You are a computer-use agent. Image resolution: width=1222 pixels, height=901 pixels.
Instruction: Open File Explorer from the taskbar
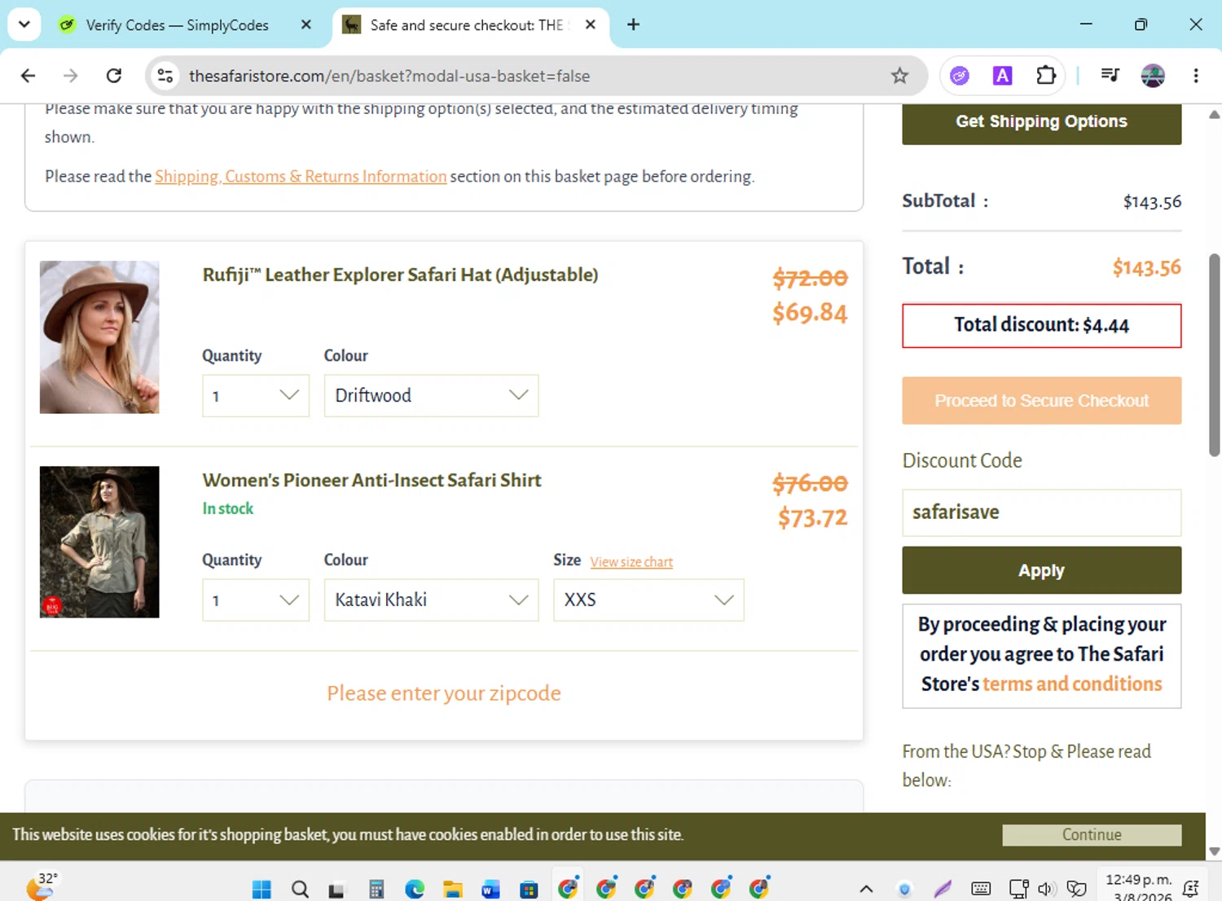tap(453, 889)
